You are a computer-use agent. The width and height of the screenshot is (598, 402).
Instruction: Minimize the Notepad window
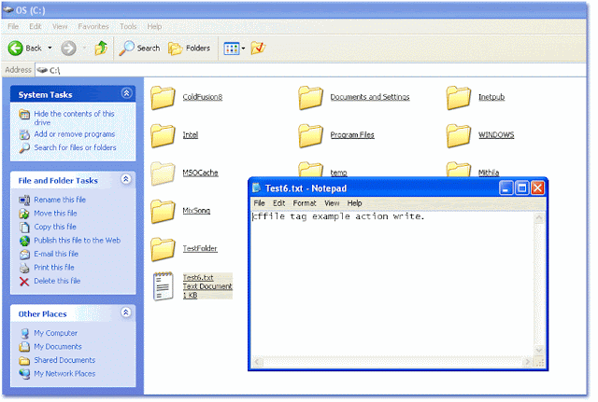[x=506, y=188]
